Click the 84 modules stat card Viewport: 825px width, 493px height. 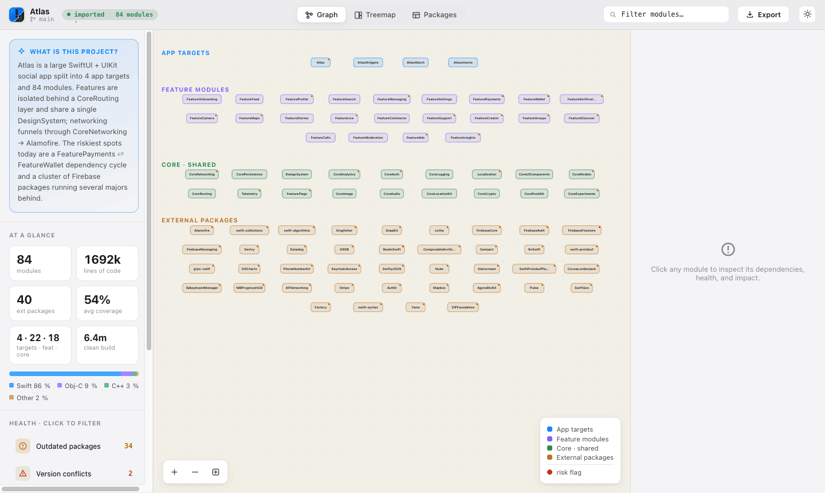(40, 263)
